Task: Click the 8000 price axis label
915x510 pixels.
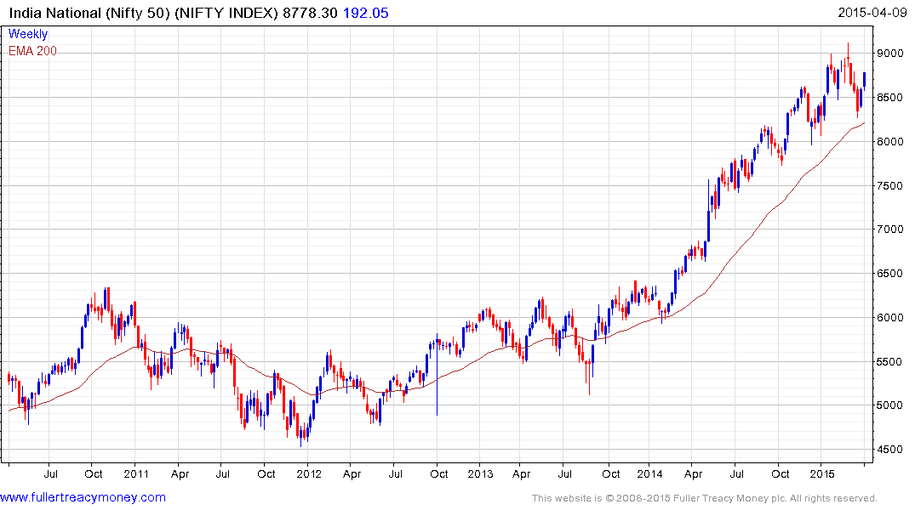Action: pos(890,142)
